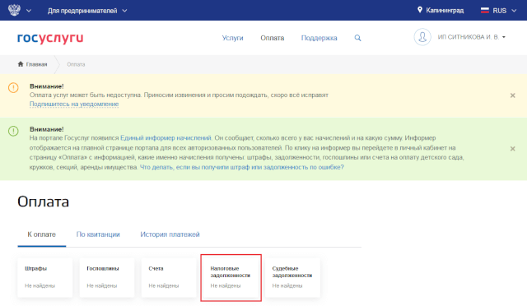Click the home icon in breadcrumbs
Screen dimensions: 527x306
pos(21,64)
